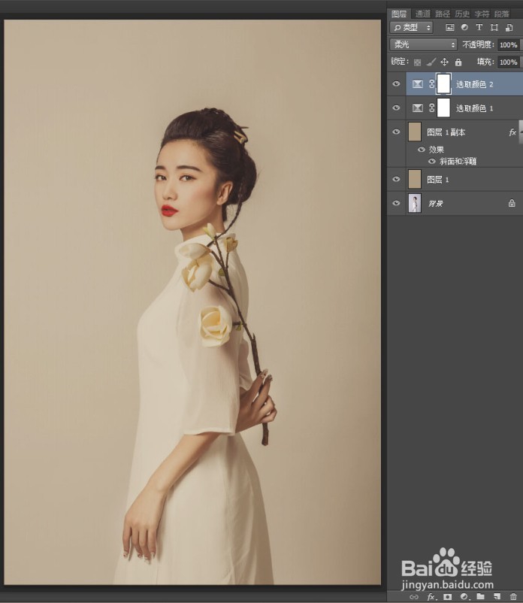523x603 pixels.
Task: Click the 不透明度 label
Action: coord(478,44)
